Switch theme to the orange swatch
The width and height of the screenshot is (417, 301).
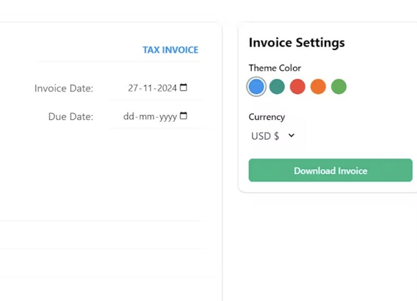click(x=318, y=86)
